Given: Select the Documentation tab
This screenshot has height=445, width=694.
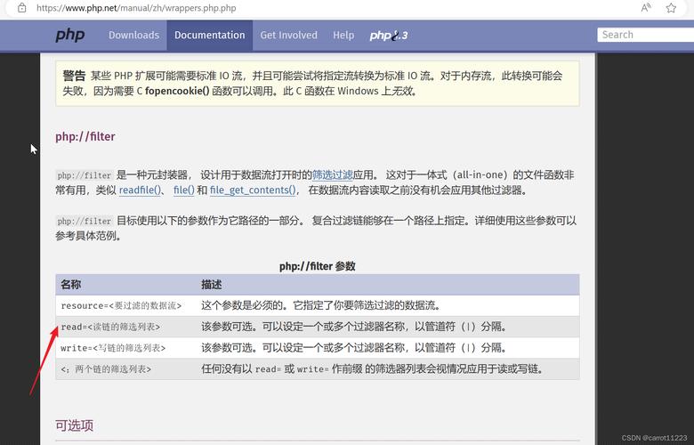Looking at the screenshot, I should pyautogui.click(x=209, y=35).
